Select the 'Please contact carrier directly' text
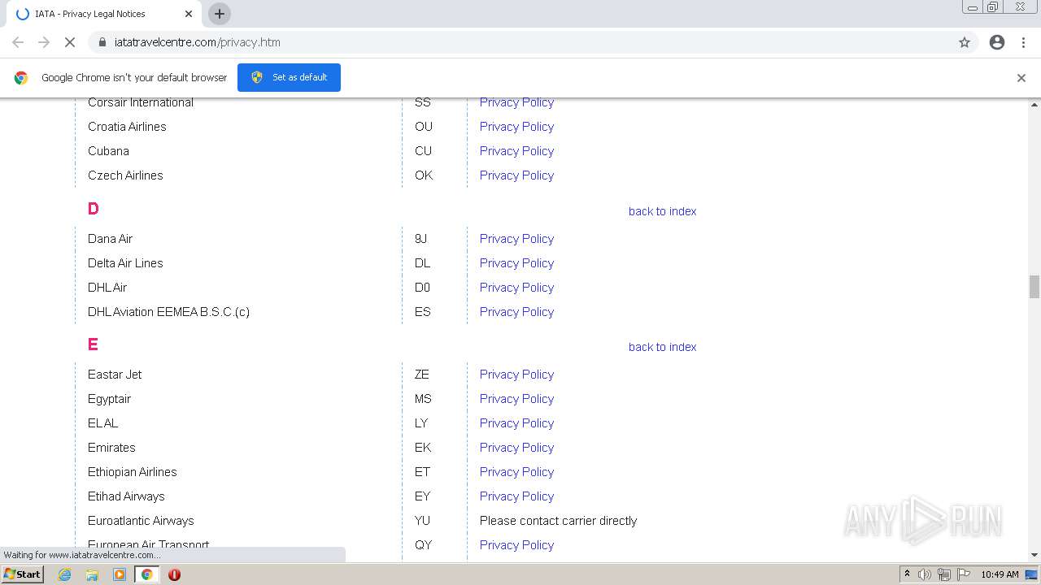Viewport: 1041px width, 585px height. tap(558, 521)
